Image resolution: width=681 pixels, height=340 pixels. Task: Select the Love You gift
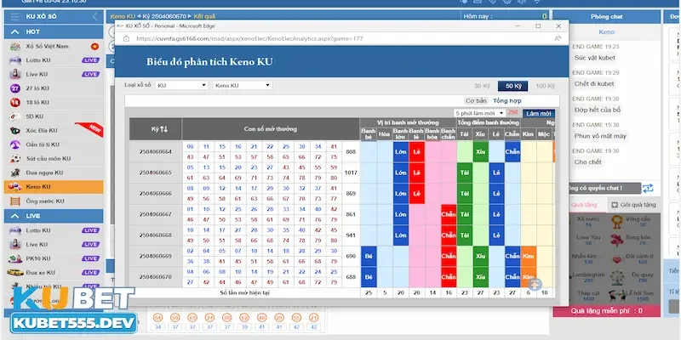pyautogui.click(x=588, y=241)
